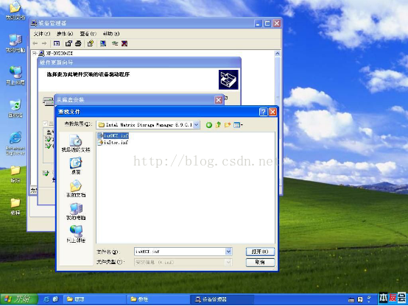Open Recent Documents in places bar
The height and width of the screenshot is (306, 408).
click(76, 143)
